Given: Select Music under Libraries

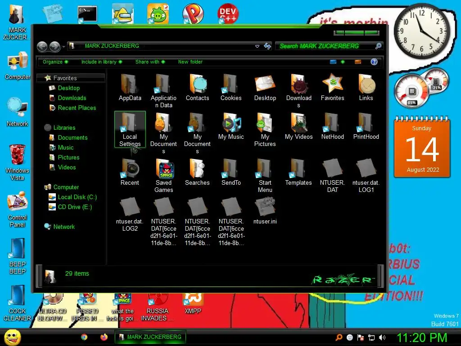Looking at the screenshot, I should 66,148.
